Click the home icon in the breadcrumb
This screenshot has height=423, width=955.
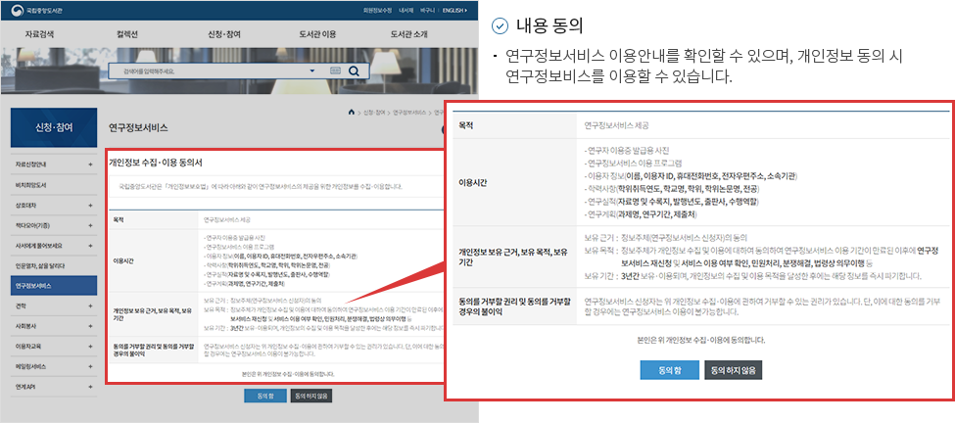tap(352, 113)
